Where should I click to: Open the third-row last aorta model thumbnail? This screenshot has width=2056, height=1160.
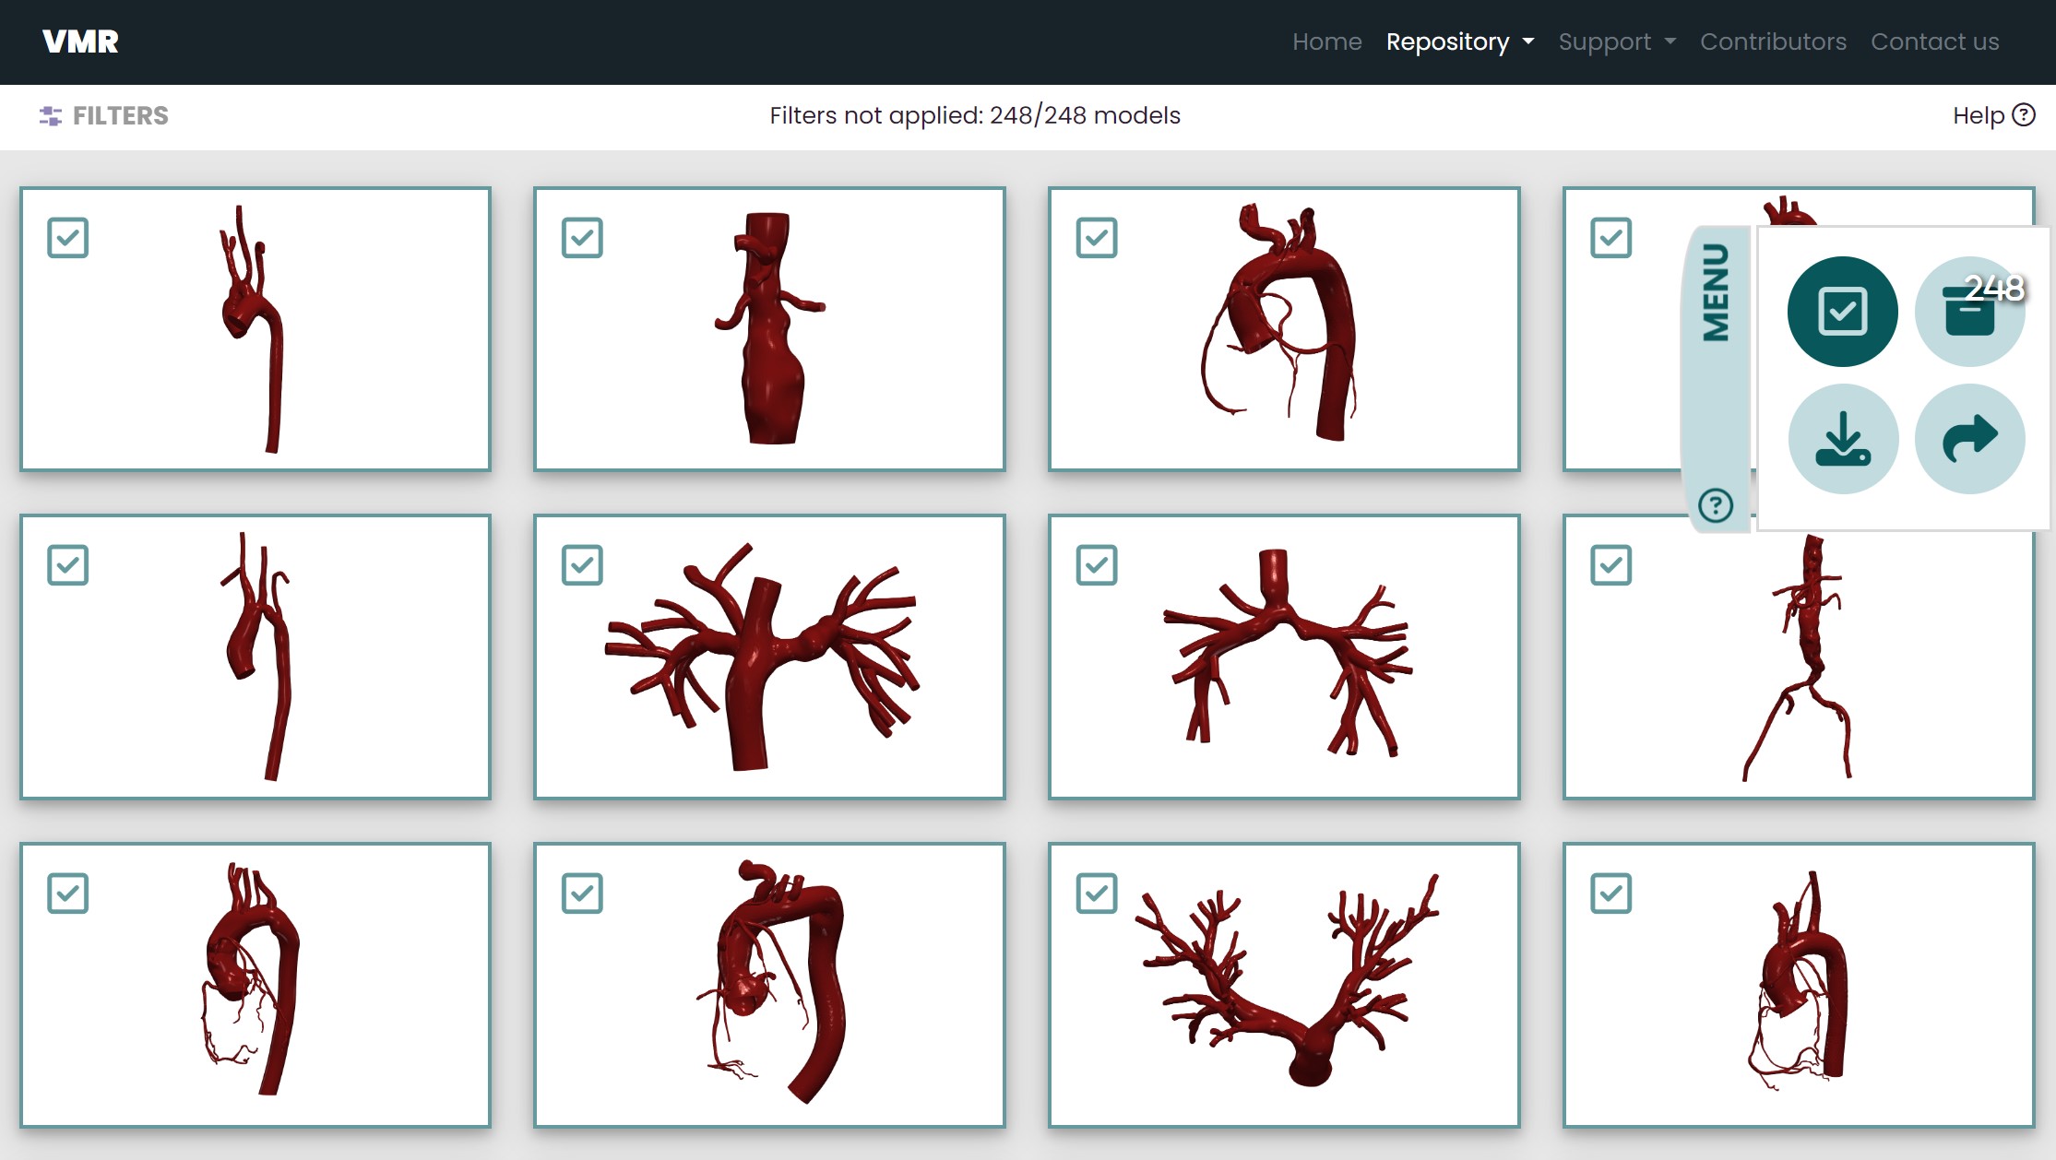pyautogui.click(x=1799, y=985)
